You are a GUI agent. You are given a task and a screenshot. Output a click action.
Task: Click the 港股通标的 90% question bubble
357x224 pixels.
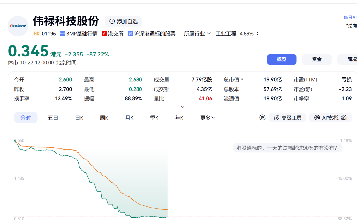tap(288, 148)
